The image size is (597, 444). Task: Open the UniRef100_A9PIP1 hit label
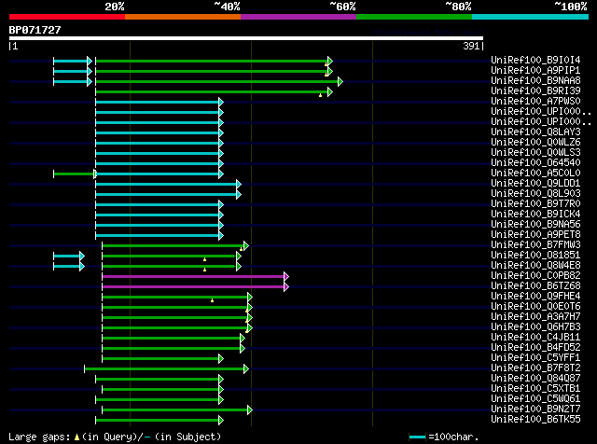(535, 70)
